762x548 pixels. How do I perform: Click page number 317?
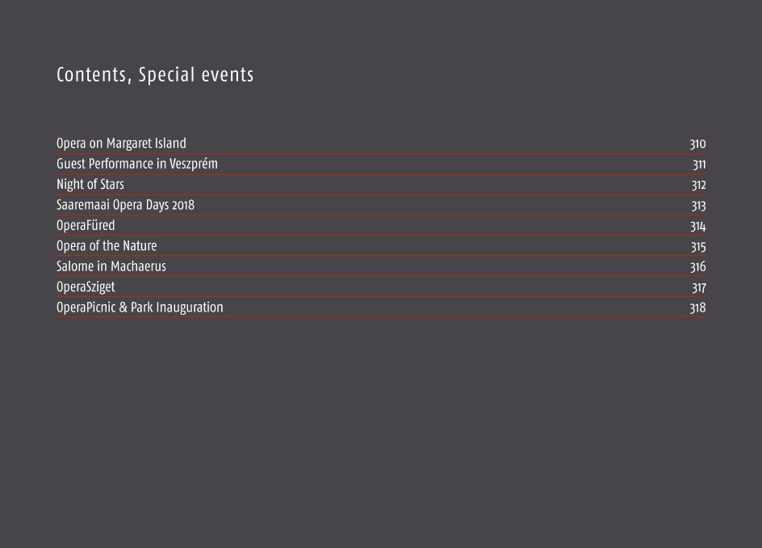tap(699, 287)
